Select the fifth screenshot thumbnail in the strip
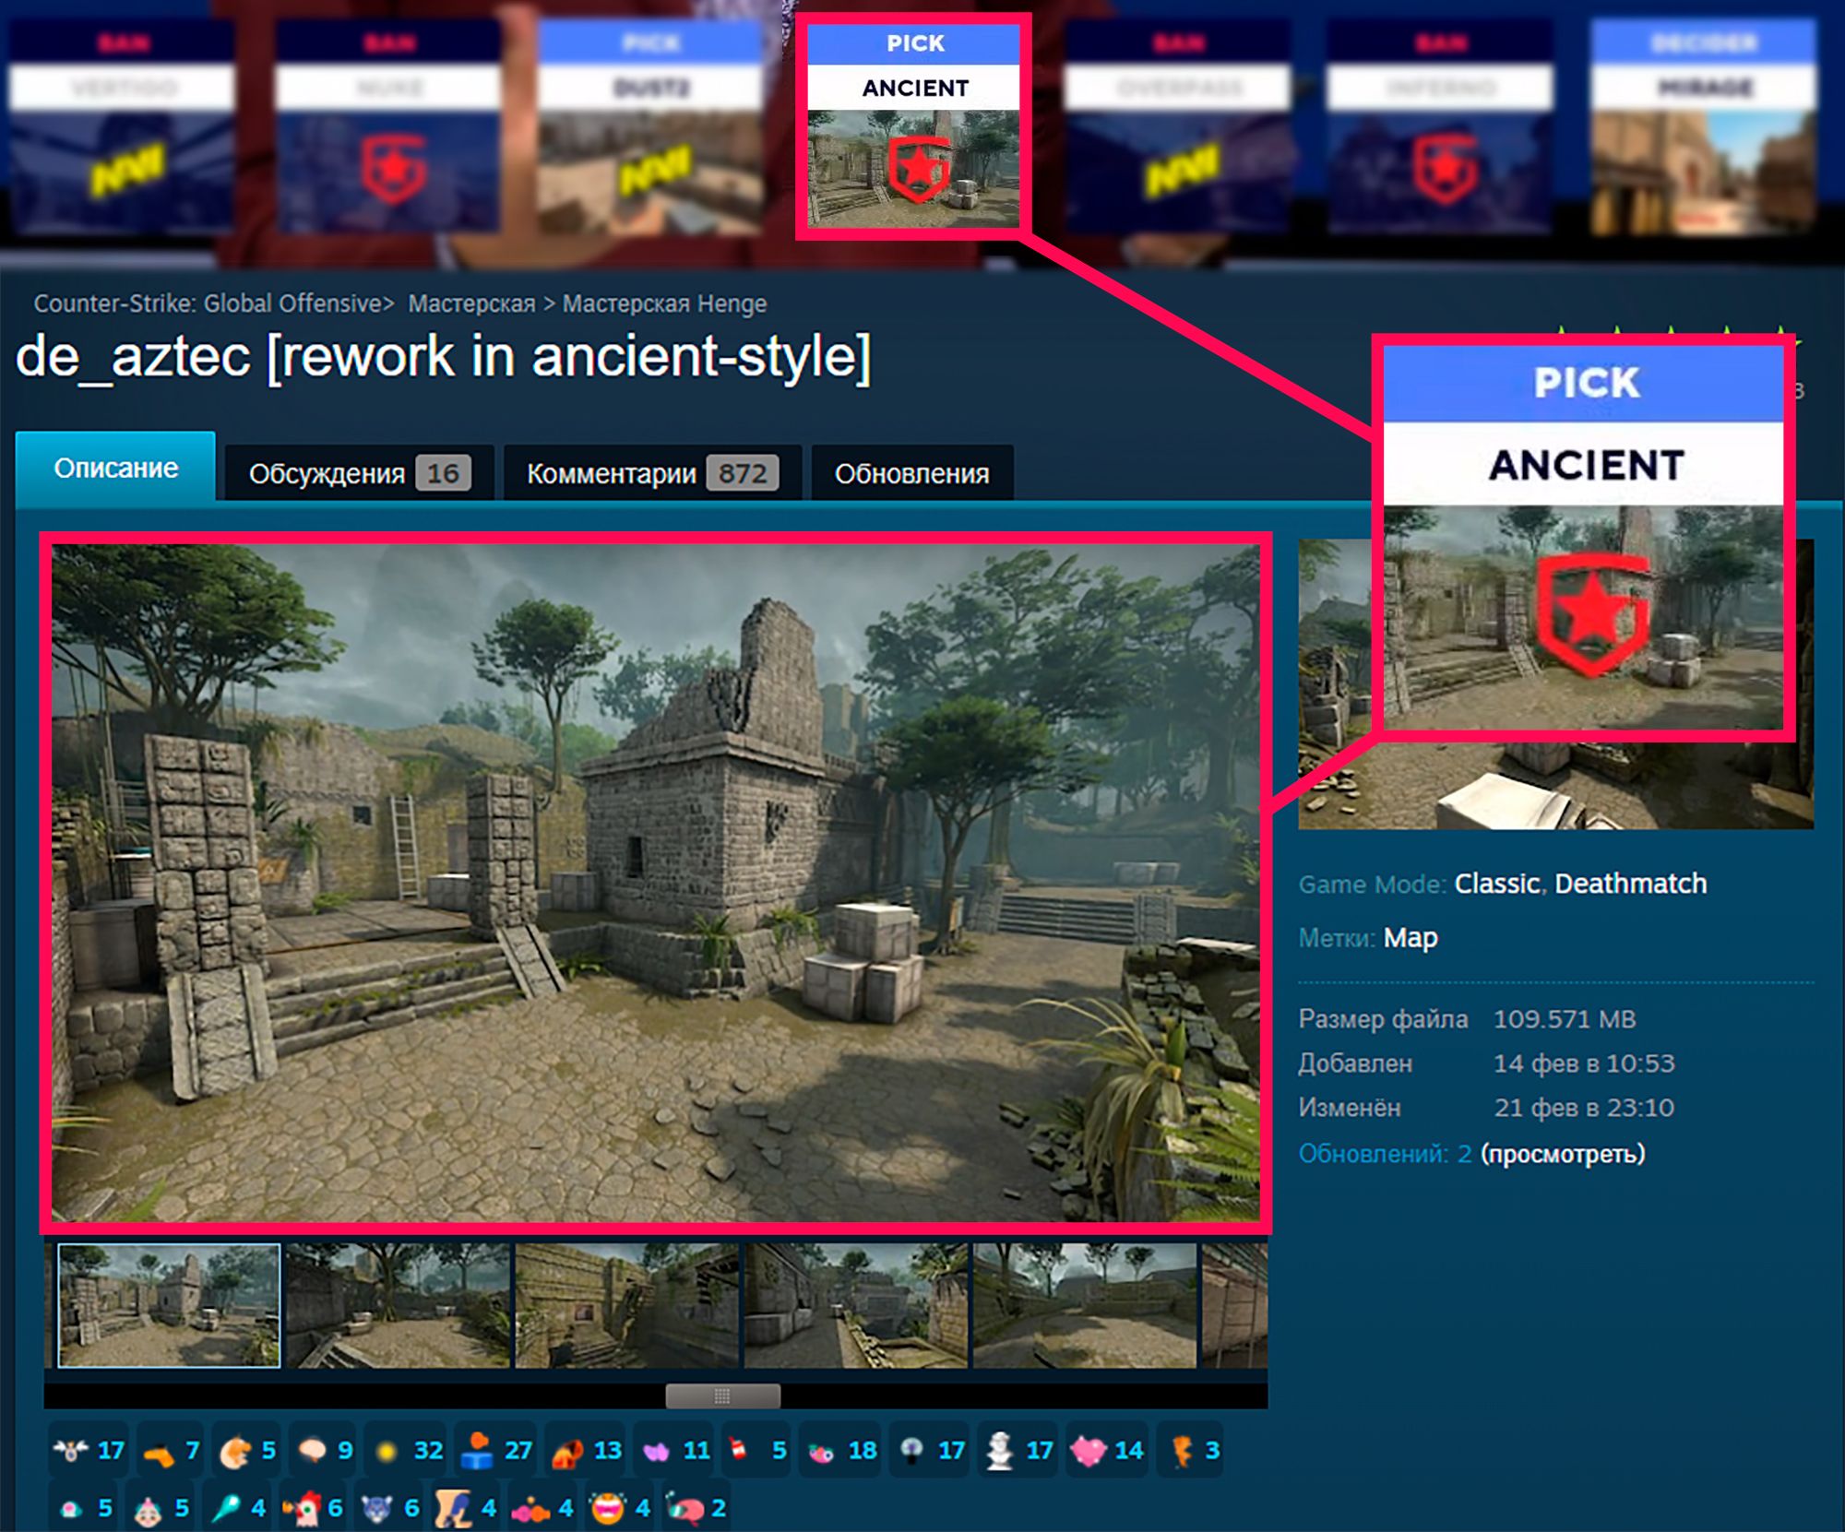 tap(1084, 1305)
